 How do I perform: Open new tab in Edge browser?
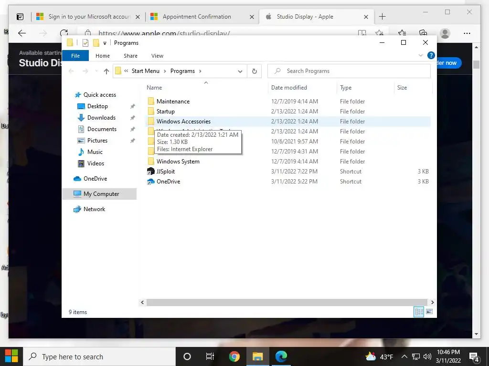coord(382,17)
